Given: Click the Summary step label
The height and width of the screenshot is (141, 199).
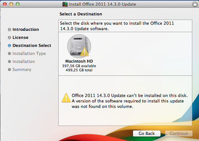Looking at the screenshot, I should click(22, 70).
